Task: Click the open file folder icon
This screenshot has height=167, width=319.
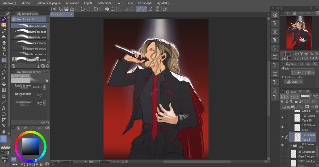Action: tap(66, 9)
